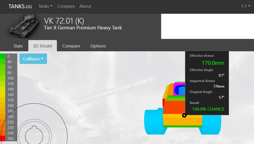This screenshot has height=144, width=254.
Task: Click the 40 value on armor legend
Action: [x=9, y=62]
